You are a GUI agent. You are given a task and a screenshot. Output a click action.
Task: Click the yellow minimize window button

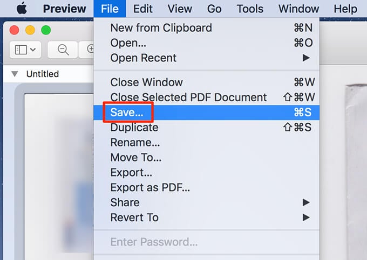[30, 30]
